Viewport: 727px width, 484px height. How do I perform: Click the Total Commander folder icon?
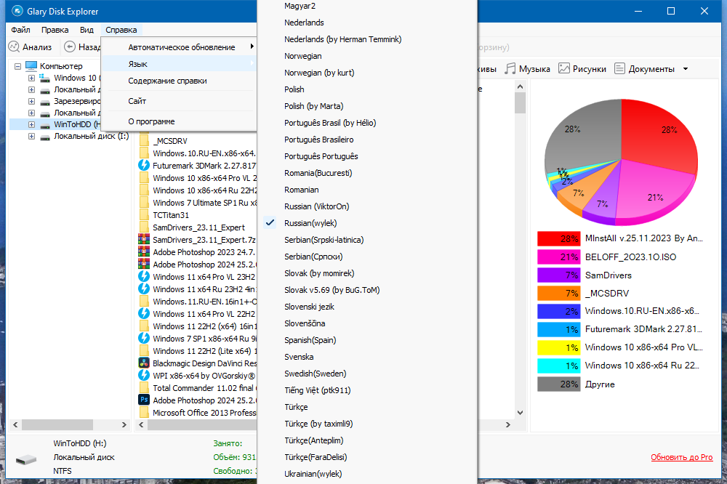(x=144, y=388)
